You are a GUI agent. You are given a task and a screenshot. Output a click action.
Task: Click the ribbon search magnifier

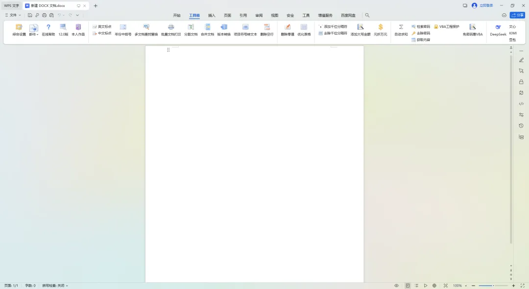tap(367, 15)
